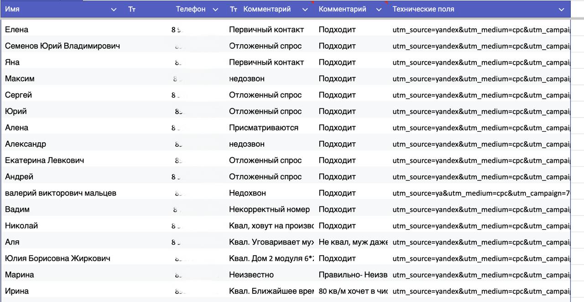Open dropdown of the left Комментарий column
The image size is (584, 302).
click(305, 10)
